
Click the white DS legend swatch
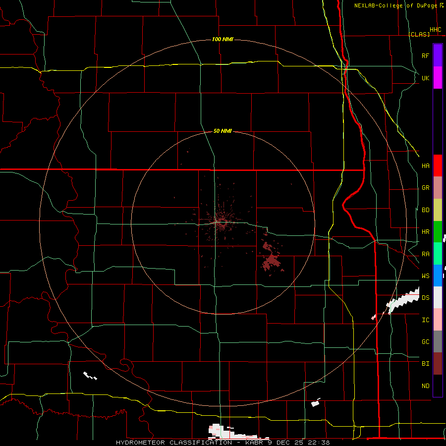click(438, 297)
